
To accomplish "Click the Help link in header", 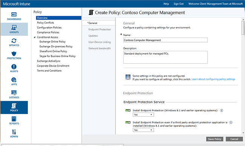I will point(166,4).
